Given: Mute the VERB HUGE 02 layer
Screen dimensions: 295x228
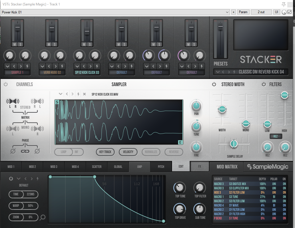Looking at the screenshot, I should 49,44.
